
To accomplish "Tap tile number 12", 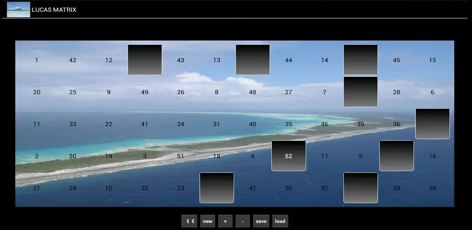I will 109,60.
